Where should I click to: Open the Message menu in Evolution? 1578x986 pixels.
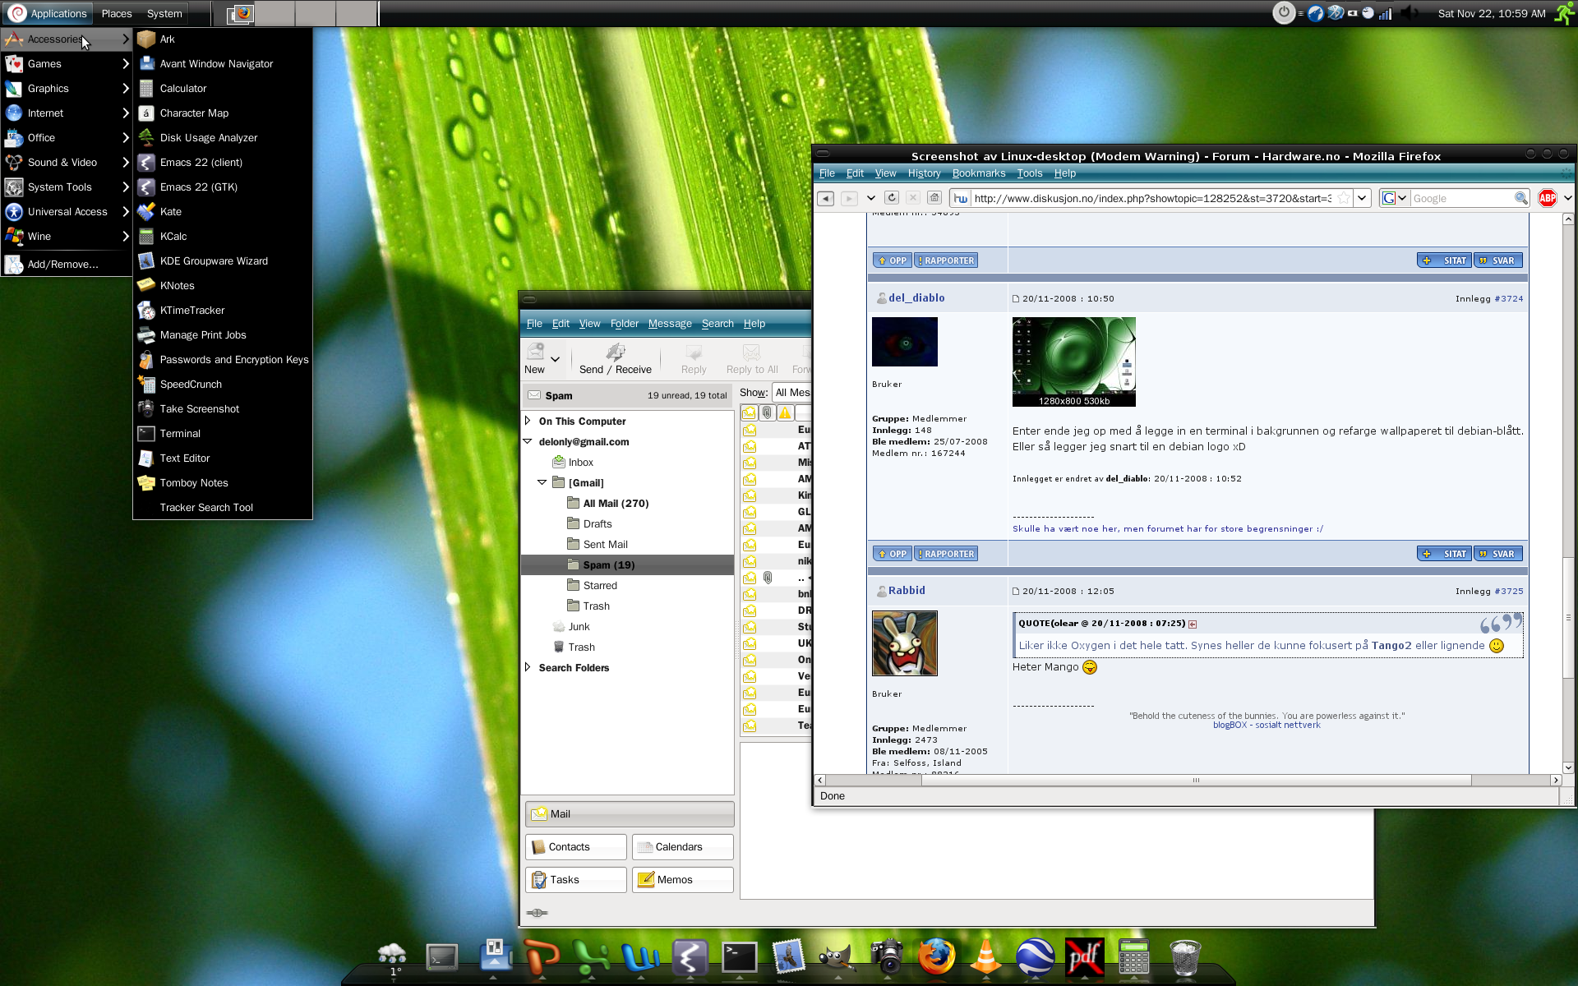pos(670,324)
